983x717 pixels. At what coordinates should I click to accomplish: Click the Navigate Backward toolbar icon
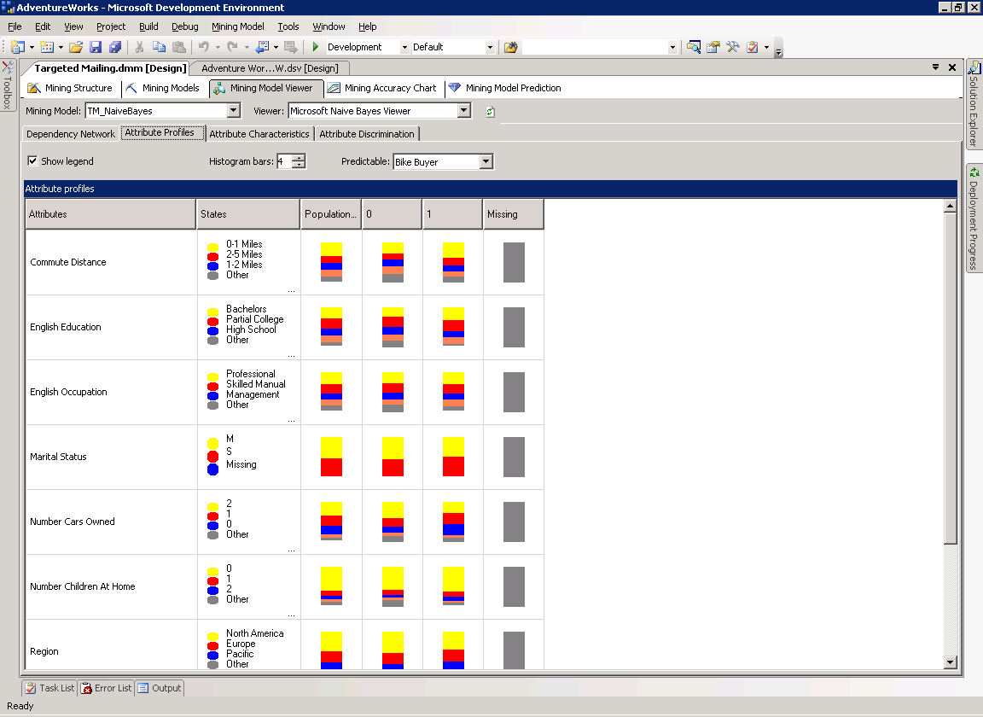tap(262, 47)
